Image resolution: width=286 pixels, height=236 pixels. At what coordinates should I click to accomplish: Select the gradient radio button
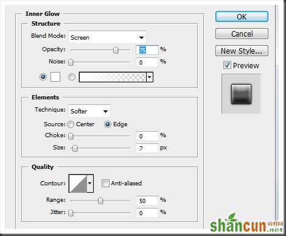72,77
